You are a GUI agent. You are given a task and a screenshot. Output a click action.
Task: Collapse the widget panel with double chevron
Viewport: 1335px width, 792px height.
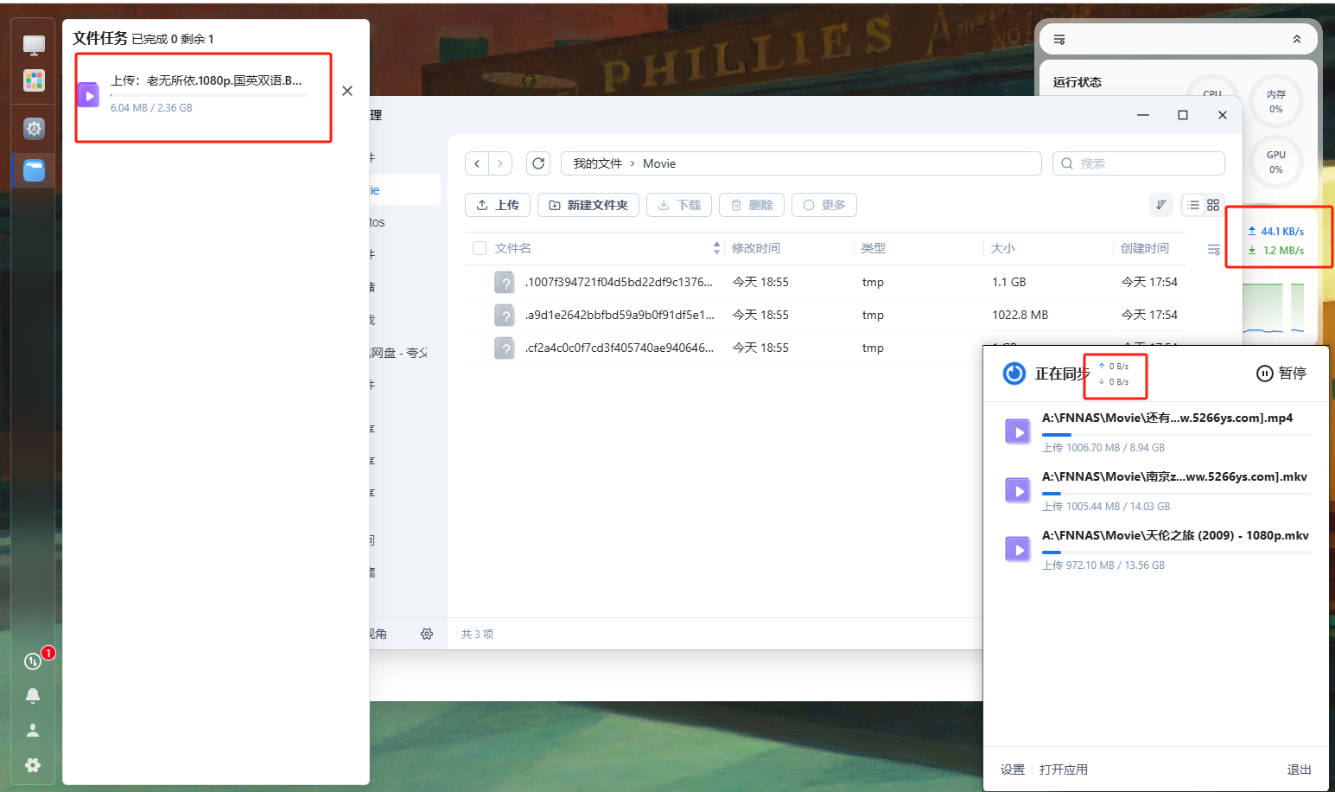pyautogui.click(x=1297, y=40)
